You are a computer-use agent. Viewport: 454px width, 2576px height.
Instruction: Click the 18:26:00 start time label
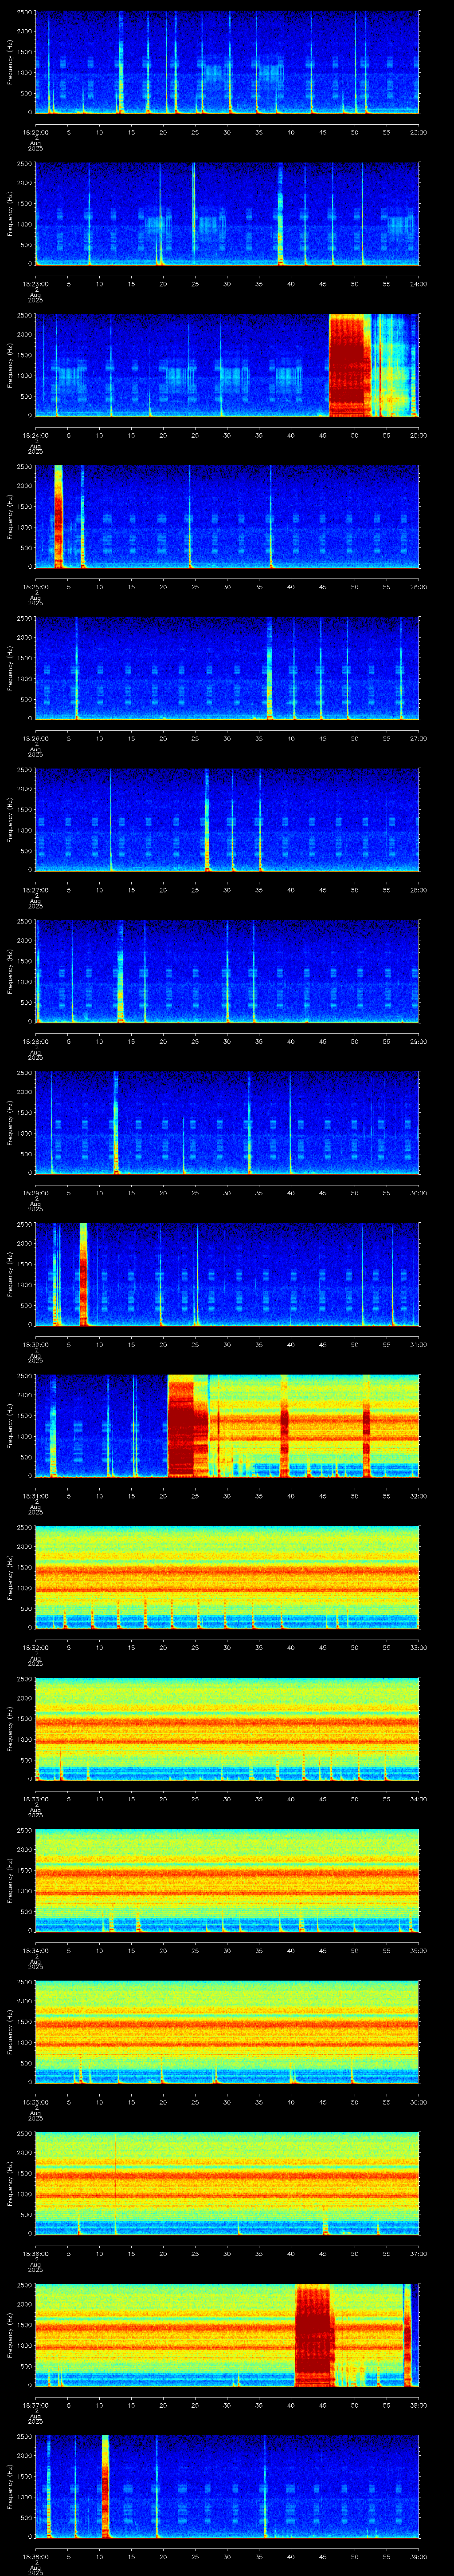tap(35, 738)
